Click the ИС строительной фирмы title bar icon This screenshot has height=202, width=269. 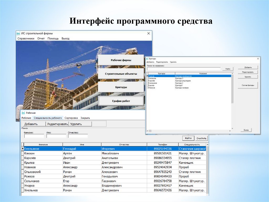point(18,33)
